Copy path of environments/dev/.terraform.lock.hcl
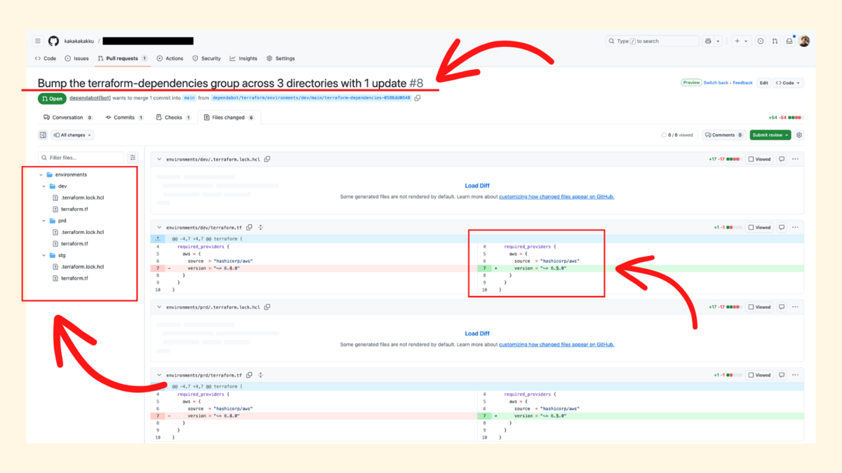Screen dimensions: 842x473 click(x=267, y=159)
